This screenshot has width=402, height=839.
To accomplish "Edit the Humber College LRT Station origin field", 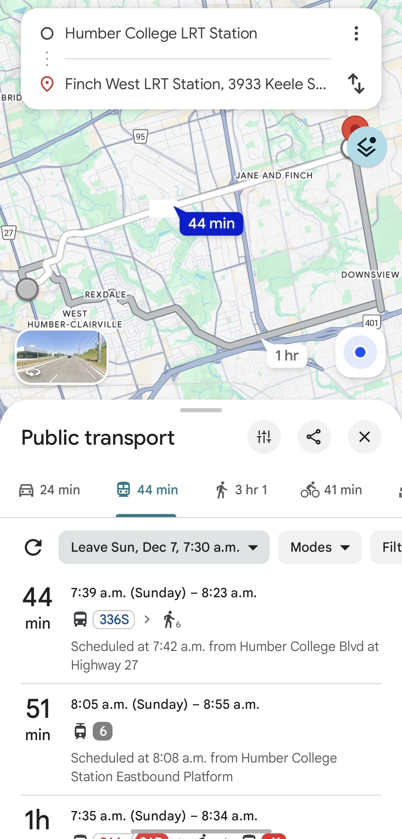I will [161, 34].
